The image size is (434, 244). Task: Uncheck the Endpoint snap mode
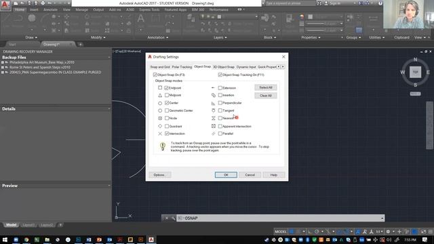tap(167, 87)
